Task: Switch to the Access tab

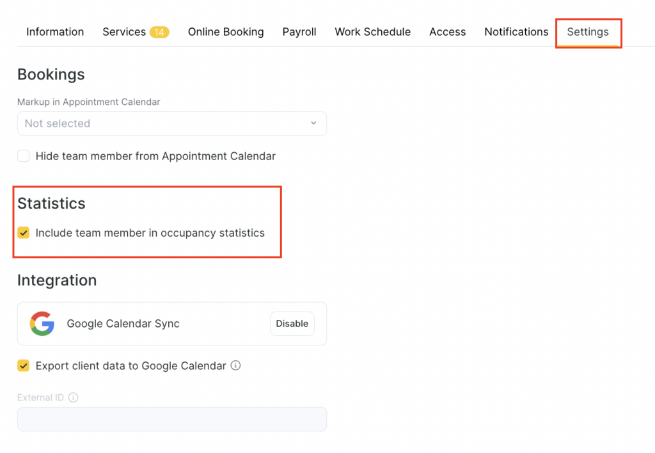Action: click(x=448, y=32)
